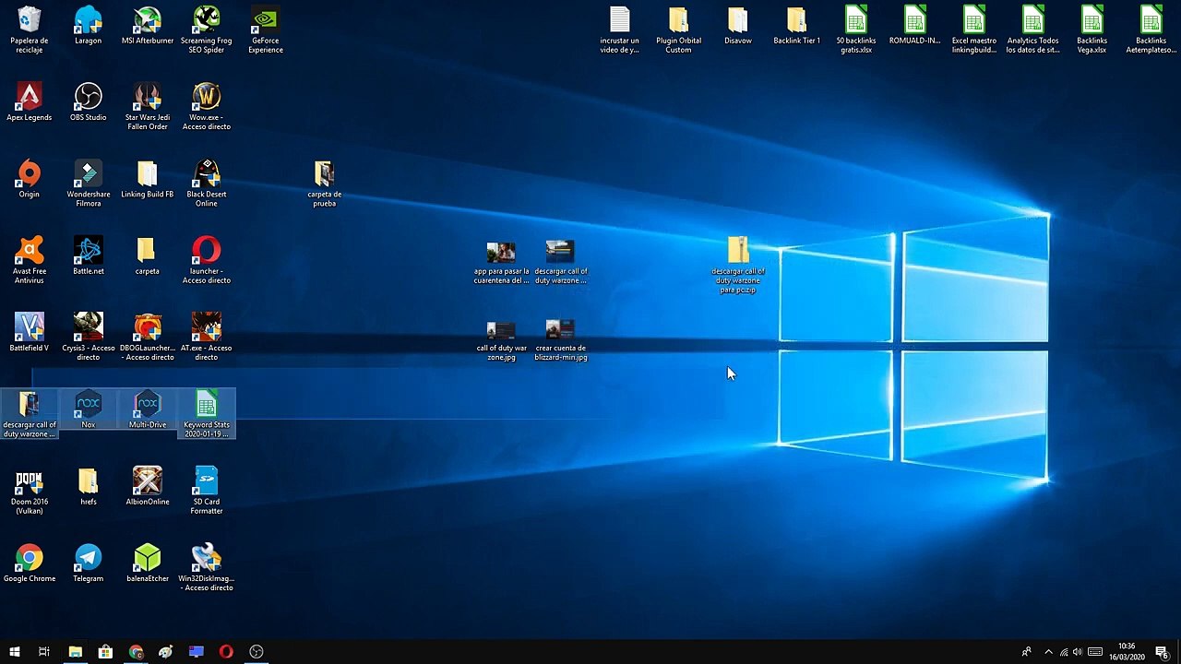The width and height of the screenshot is (1181, 664).
Task: Select crear cuenta de blizzard-min.jpg file
Action: (x=560, y=339)
